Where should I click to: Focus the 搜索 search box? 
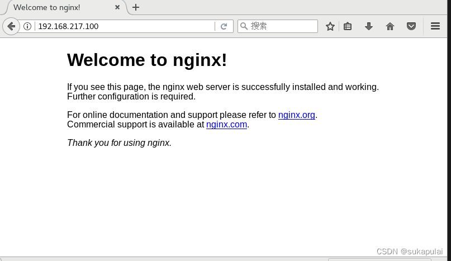(278, 26)
